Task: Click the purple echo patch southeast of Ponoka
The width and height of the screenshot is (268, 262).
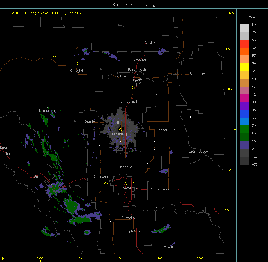Action: [x=161, y=51]
